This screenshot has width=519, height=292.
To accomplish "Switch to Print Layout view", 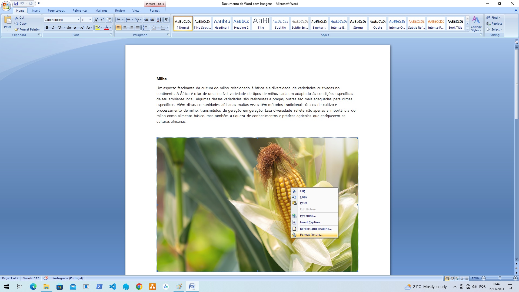I will coord(447,278).
